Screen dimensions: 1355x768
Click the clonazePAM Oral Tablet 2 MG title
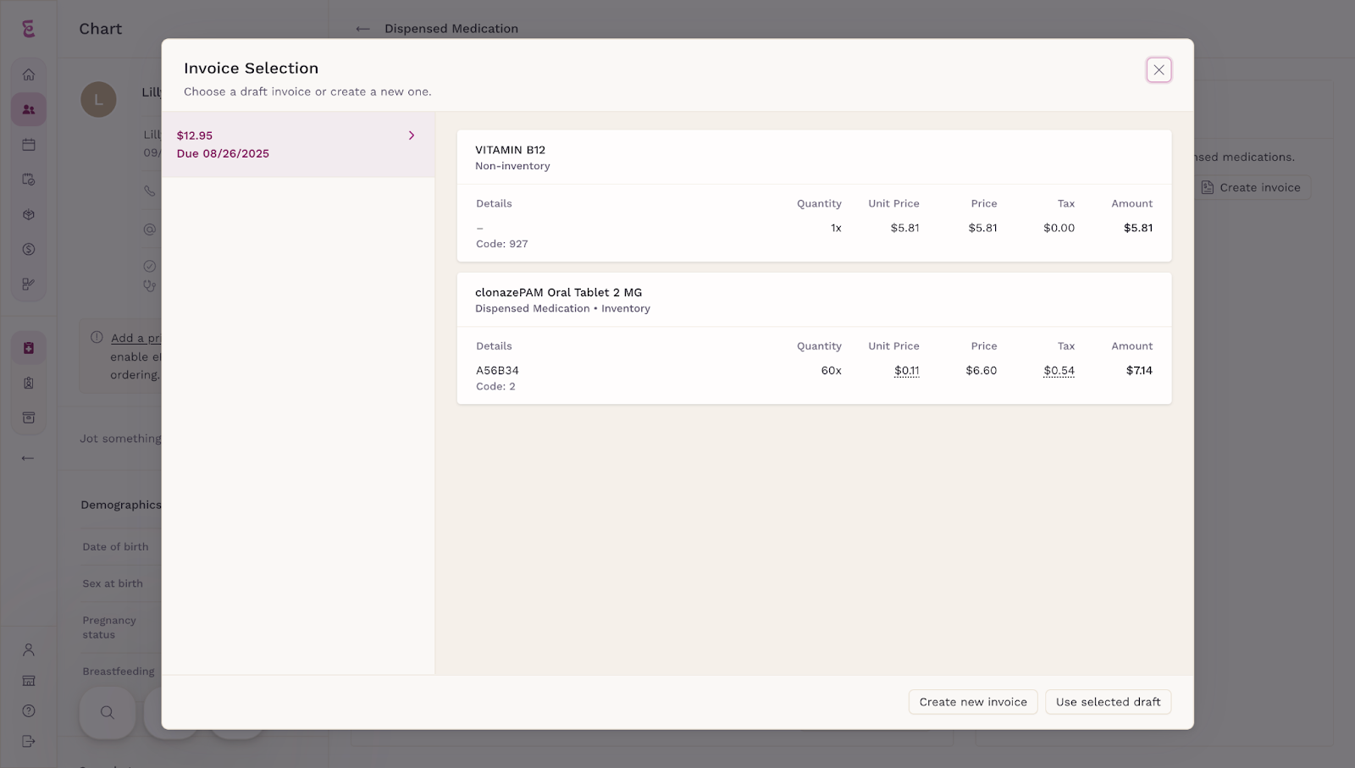coord(559,292)
